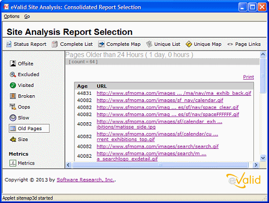
Task: Open the Options menu
Action: click(x=11, y=16)
